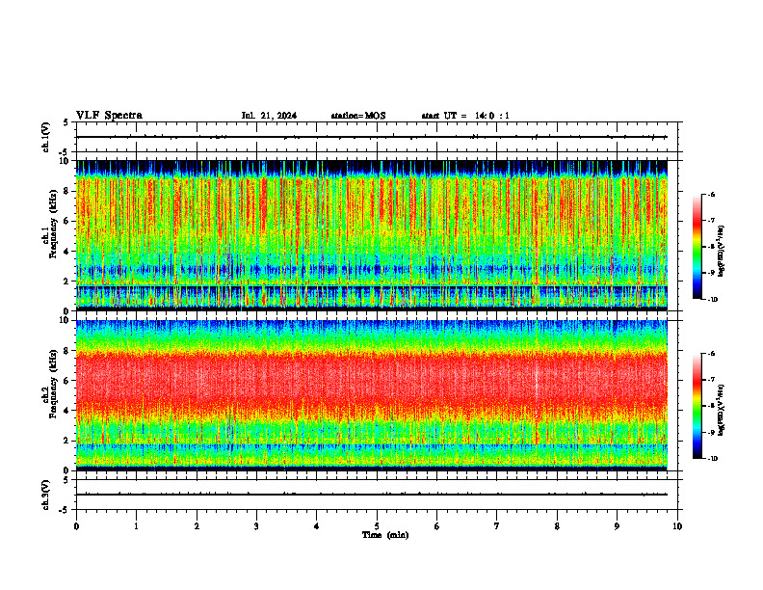Click the time axis tick label "5"
763x590 pixels.
[x=377, y=526]
